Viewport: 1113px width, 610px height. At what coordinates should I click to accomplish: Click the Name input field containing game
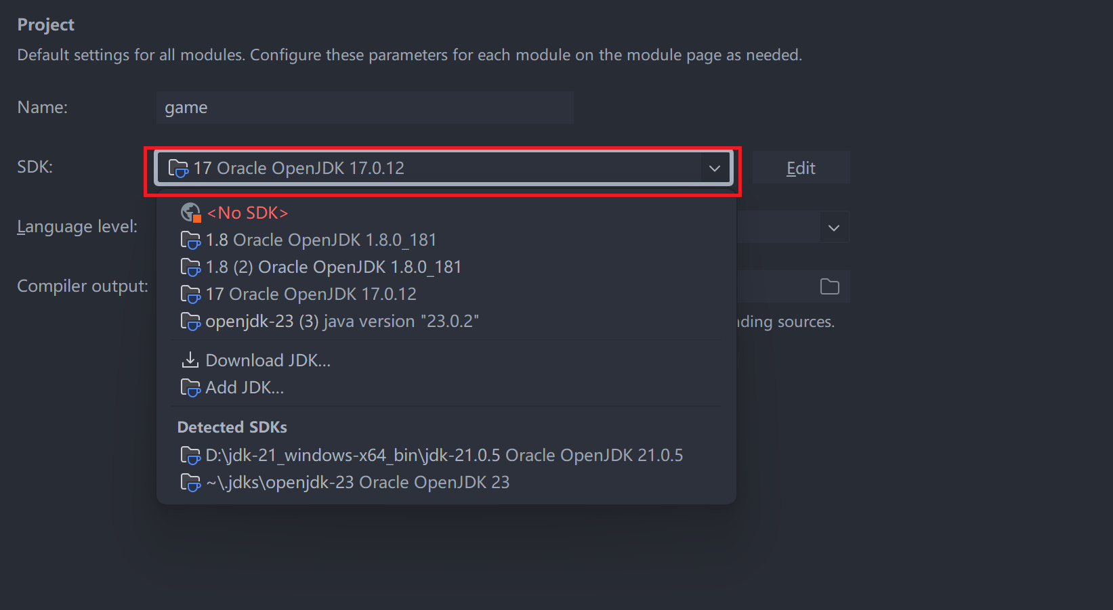364,107
